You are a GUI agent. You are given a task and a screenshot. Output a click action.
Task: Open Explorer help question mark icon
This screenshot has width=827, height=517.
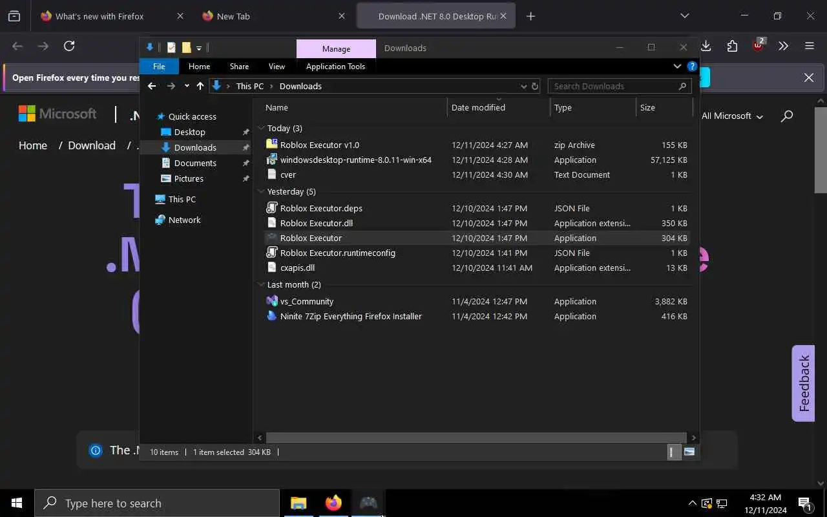pyautogui.click(x=692, y=66)
